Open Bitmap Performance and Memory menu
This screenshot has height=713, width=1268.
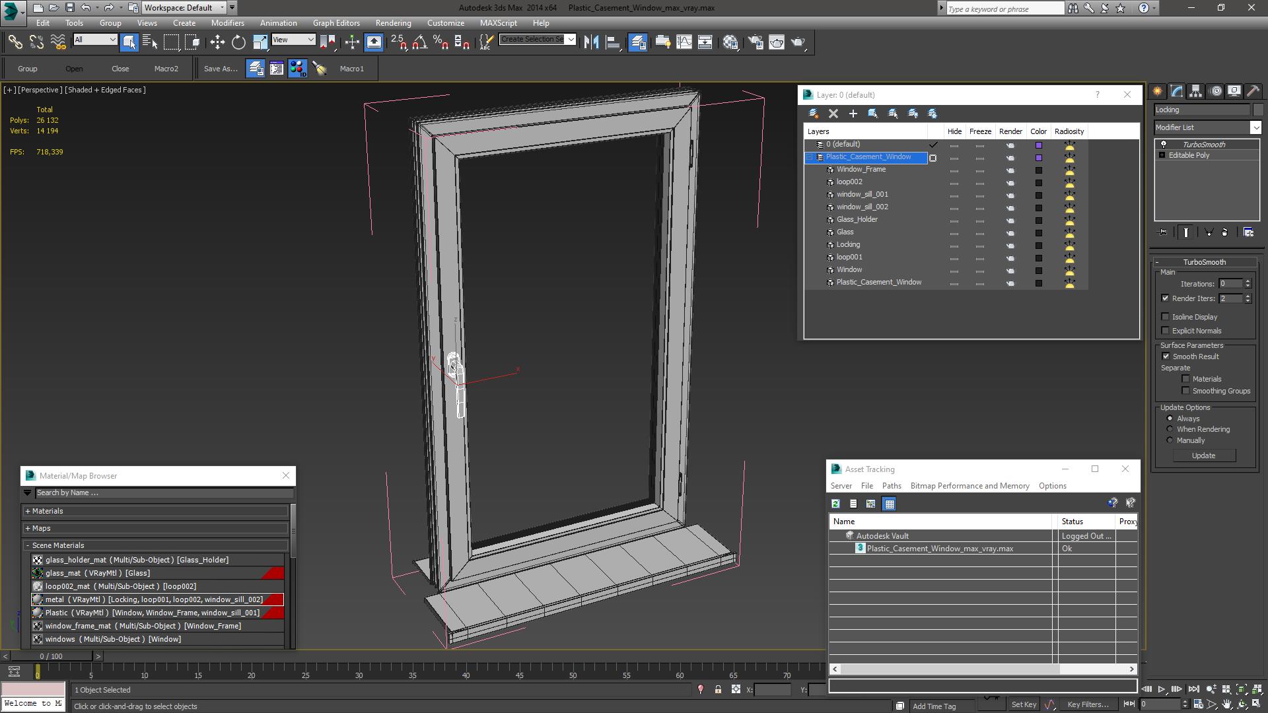pyautogui.click(x=969, y=486)
